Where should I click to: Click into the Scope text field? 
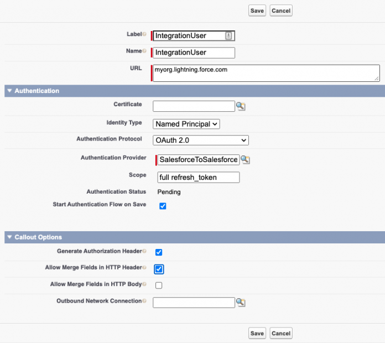(198, 177)
